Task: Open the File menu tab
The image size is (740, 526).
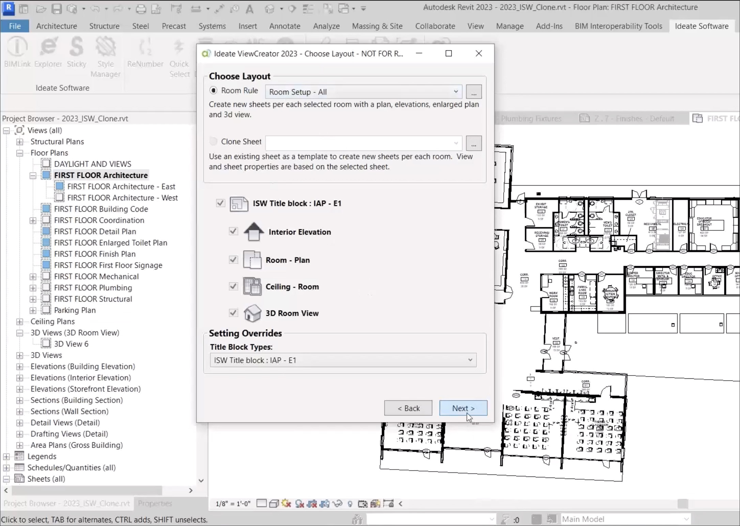Action: [x=15, y=26]
